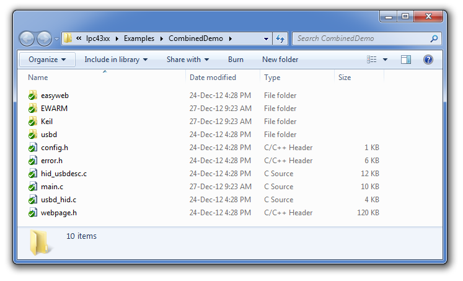Click the Examples breadcrumb in address bar
This screenshot has width=463, height=281.
pos(139,38)
